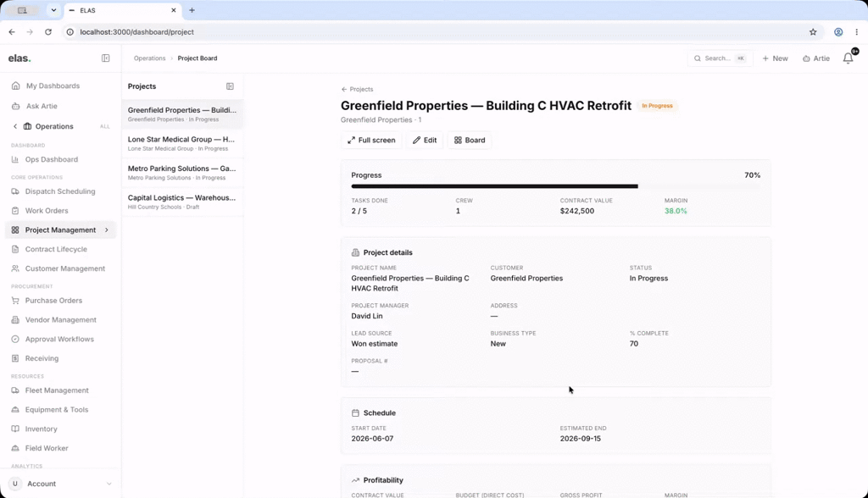Open Receiving list icon
The width and height of the screenshot is (868, 498).
[x=15, y=358]
